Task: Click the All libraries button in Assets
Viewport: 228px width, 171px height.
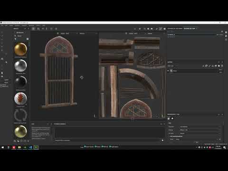Action: (x=20, y=33)
